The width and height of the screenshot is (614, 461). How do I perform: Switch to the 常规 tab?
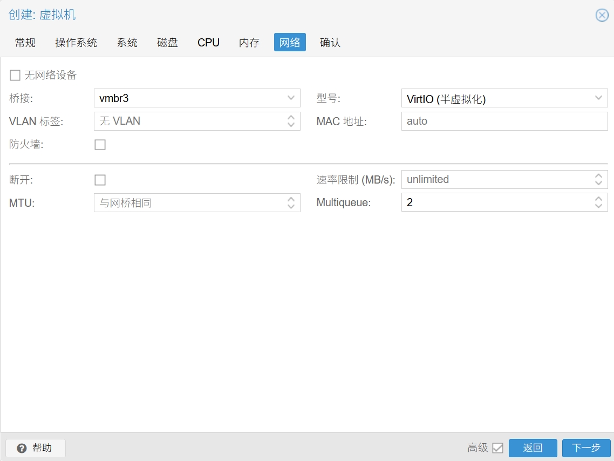[25, 42]
